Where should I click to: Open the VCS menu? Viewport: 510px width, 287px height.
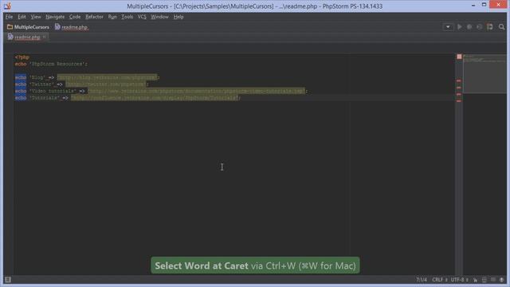(142, 17)
